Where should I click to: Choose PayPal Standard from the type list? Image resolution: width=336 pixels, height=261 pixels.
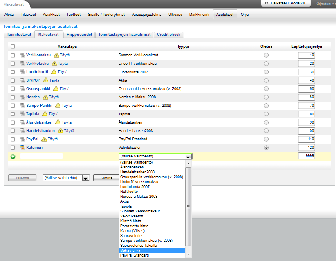[152, 255]
